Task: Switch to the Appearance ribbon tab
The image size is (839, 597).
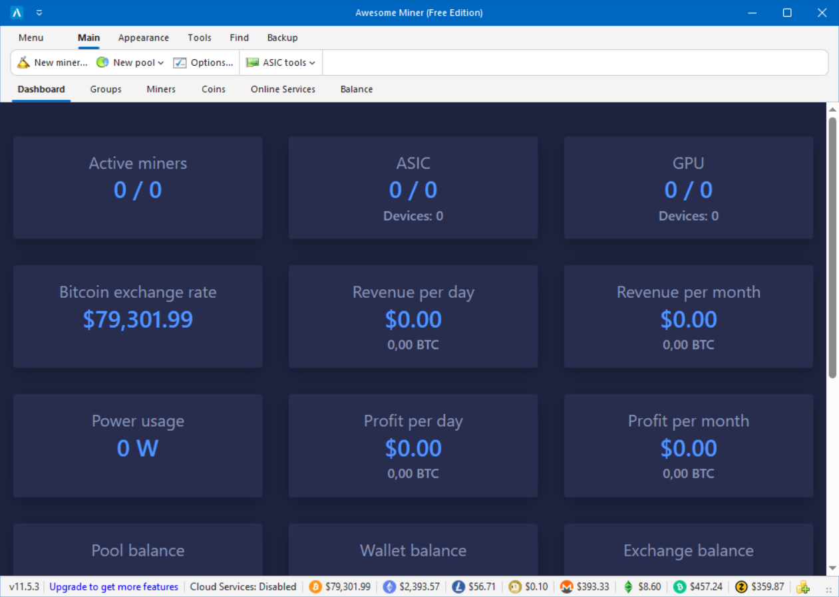Action: [x=144, y=38]
